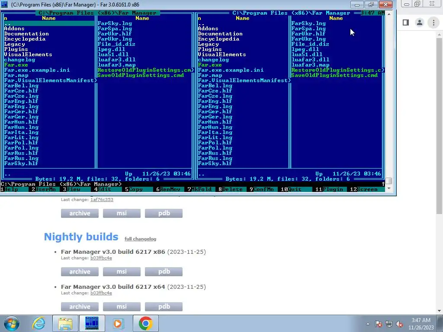Open Windows Media Player taskbar icon
The width and height of the screenshot is (443, 332).
tap(118, 323)
